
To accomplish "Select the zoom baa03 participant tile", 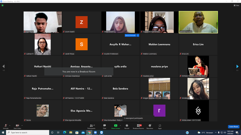I will 82,22.
